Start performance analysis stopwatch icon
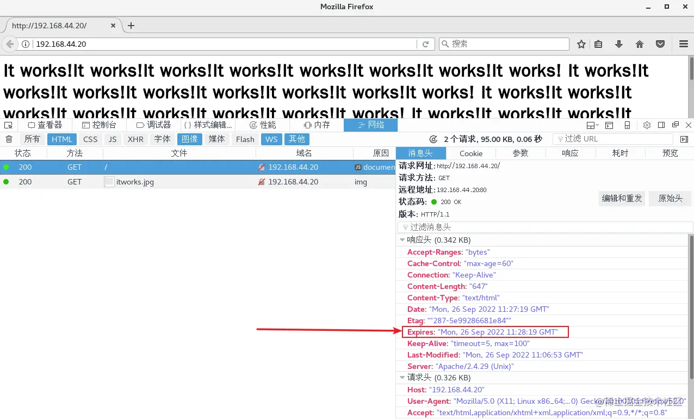 [x=433, y=139]
